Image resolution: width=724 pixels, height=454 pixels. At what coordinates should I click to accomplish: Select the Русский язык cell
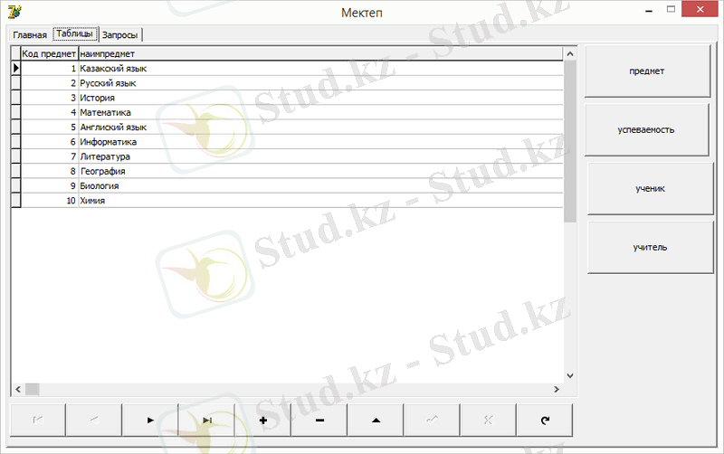pos(321,83)
